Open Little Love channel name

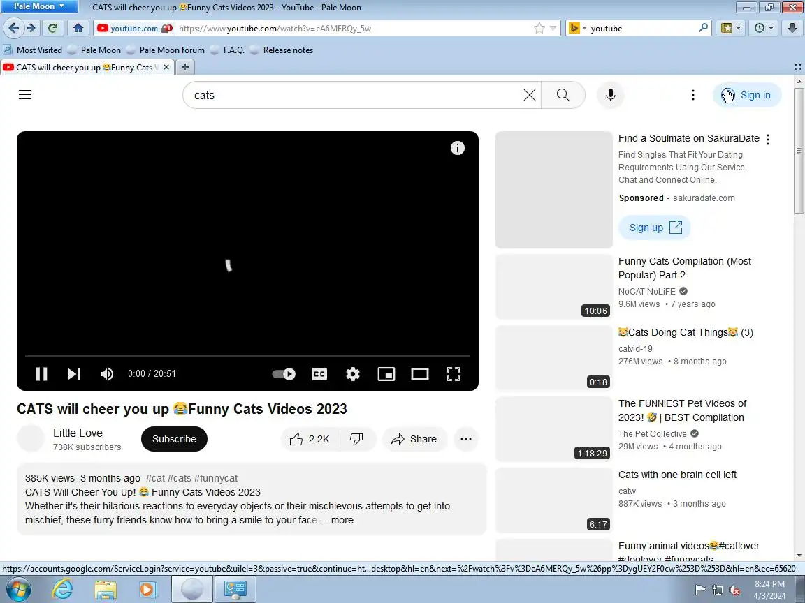click(78, 433)
